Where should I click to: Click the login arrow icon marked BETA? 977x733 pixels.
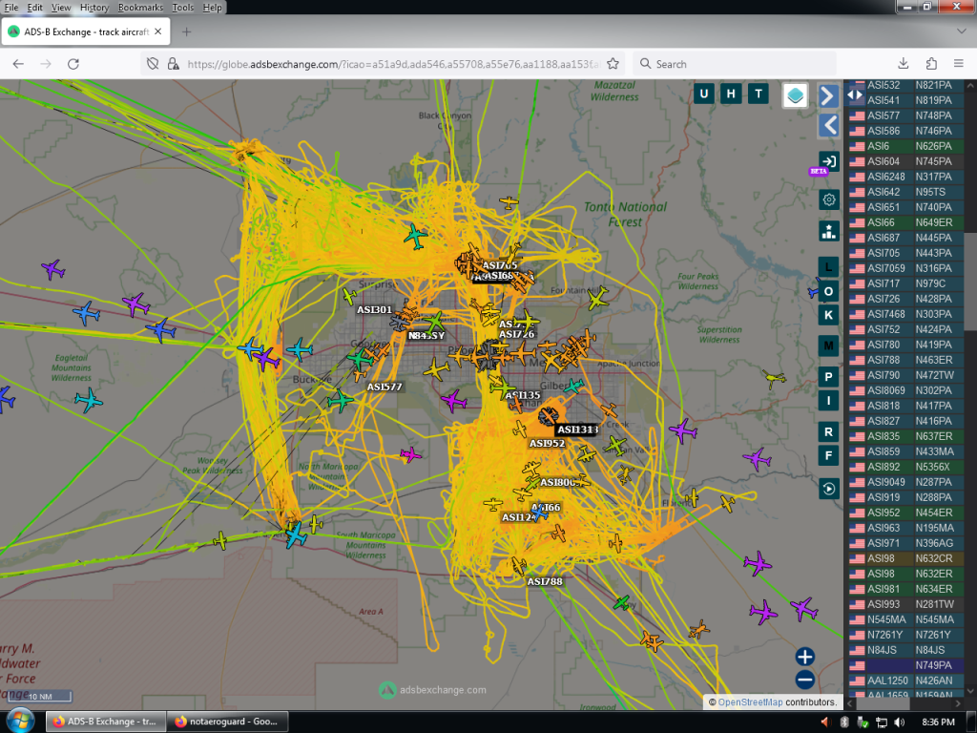coord(829,161)
